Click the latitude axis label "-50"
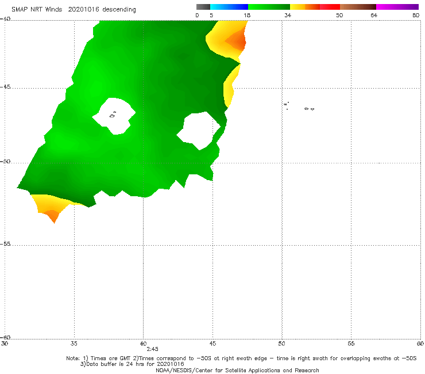425x374 pixels. point(5,161)
